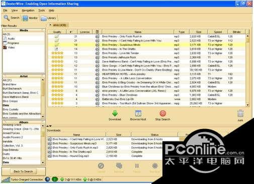Select Elvis Presley-Jailhouse Rock result
Image resolution: width=254 pixels, height=184 pixels.
pyautogui.click(x=147, y=57)
